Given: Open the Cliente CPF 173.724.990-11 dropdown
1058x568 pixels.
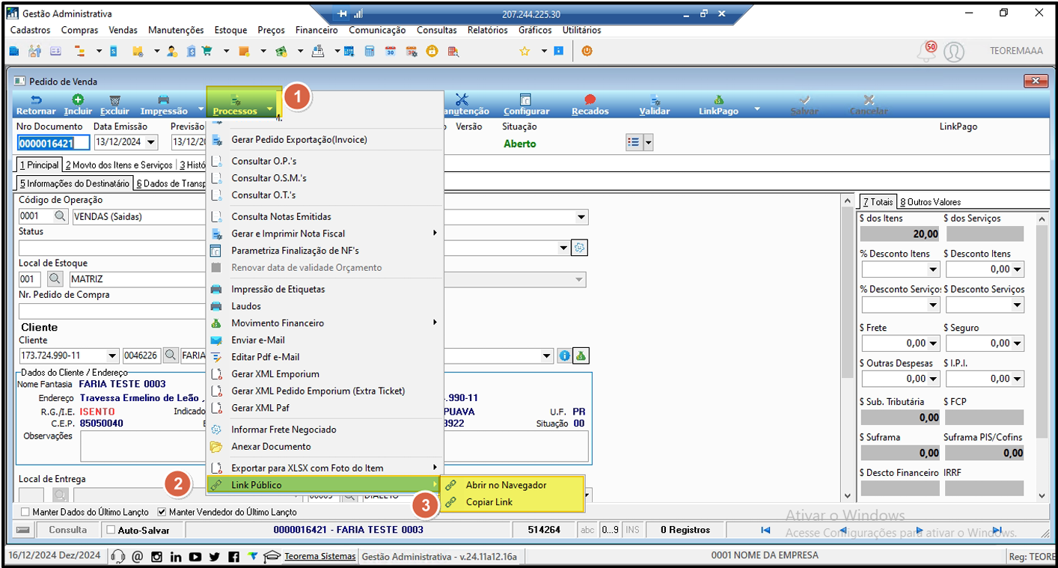Looking at the screenshot, I should (112, 355).
